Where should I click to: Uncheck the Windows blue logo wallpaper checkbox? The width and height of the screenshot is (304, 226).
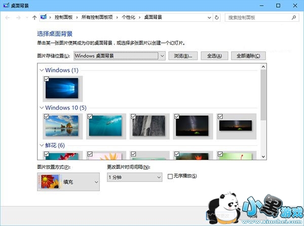click(x=47, y=79)
